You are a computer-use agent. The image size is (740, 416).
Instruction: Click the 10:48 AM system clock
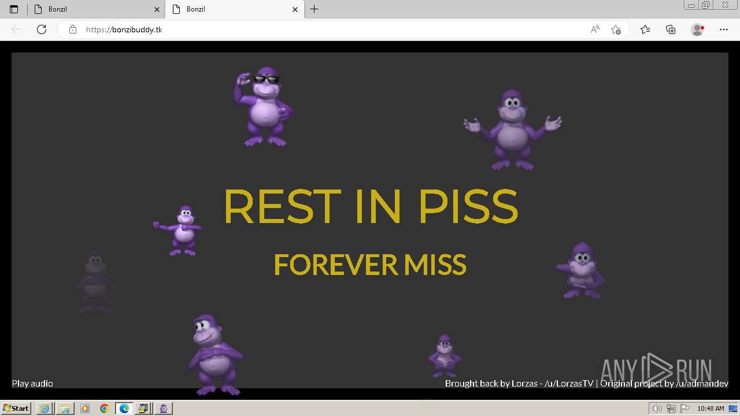711,408
